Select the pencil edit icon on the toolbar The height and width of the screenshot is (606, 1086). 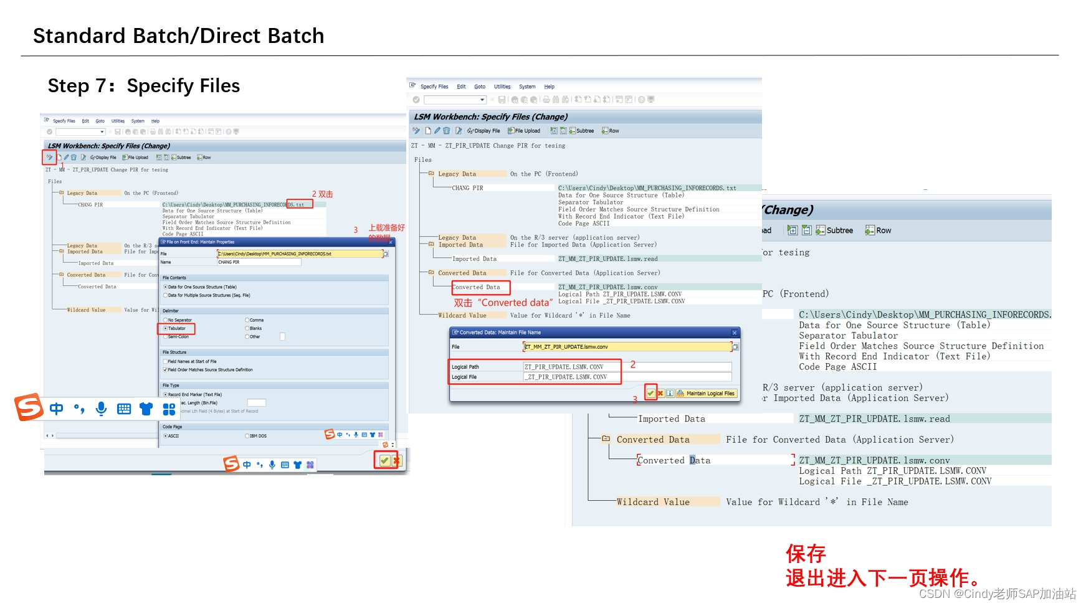437,130
